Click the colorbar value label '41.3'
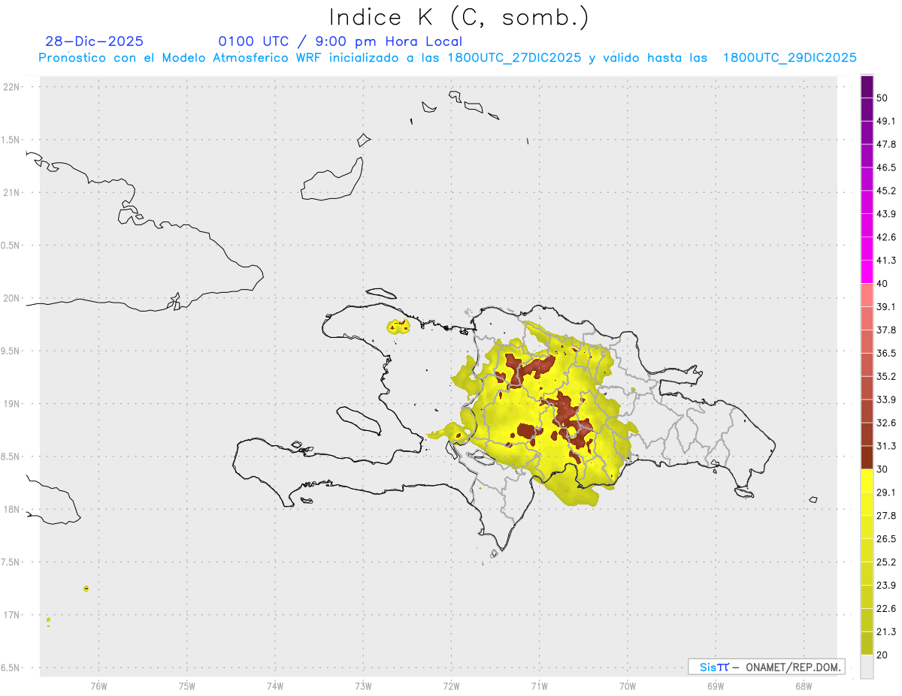This screenshot has width=902, height=696. point(886,261)
